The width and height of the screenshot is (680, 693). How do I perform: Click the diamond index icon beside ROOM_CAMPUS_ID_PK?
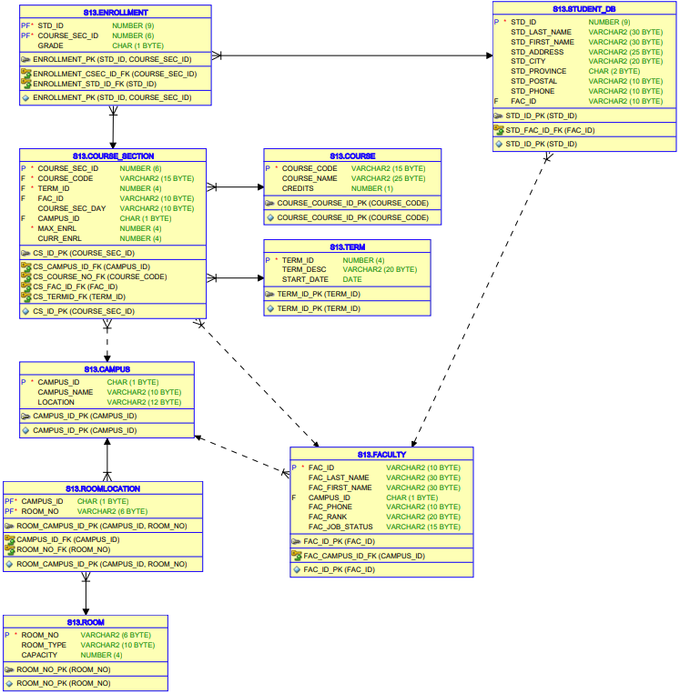click(x=9, y=565)
